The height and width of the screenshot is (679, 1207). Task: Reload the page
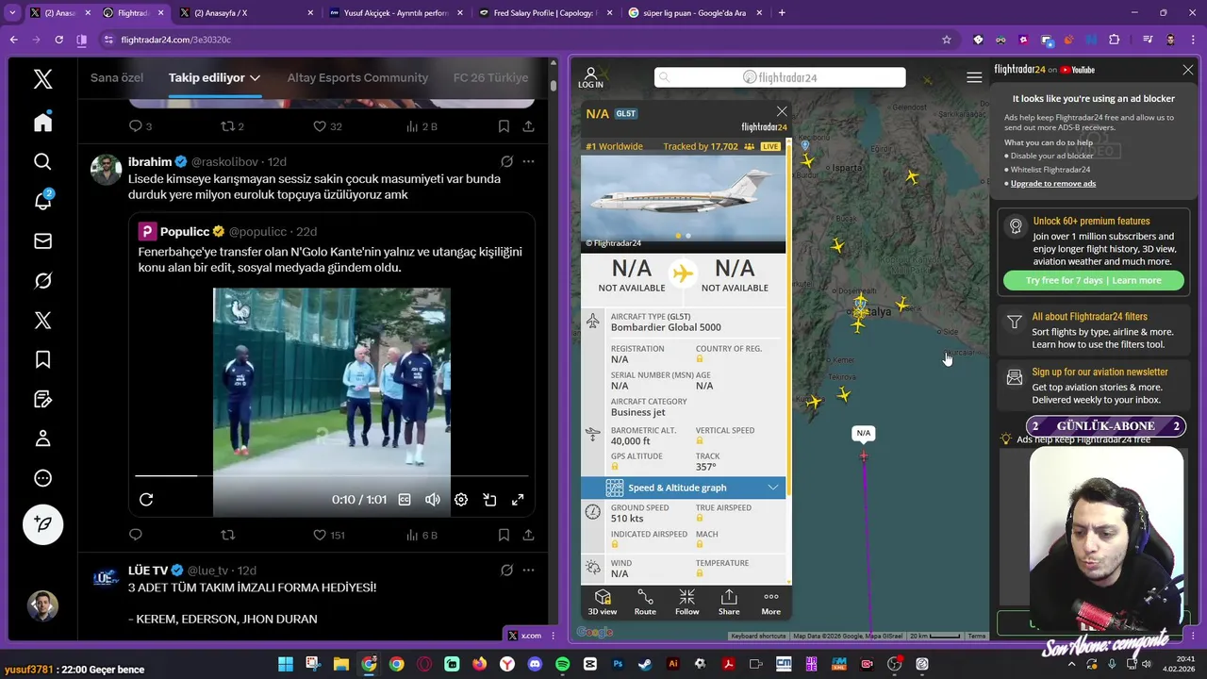(58, 40)
